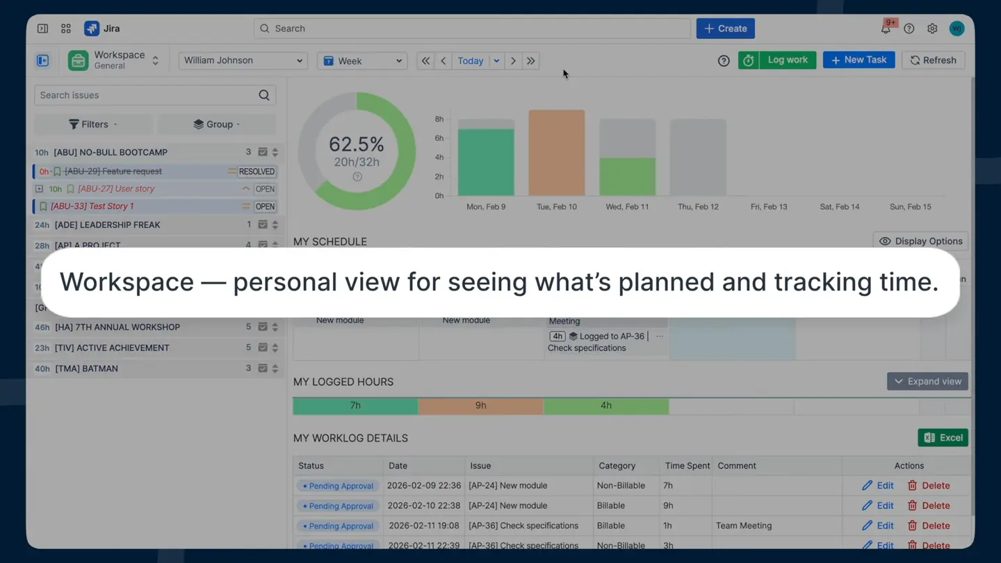Open the Group dropdown
The image size is (1001, 563).
[x=216, y=124]
